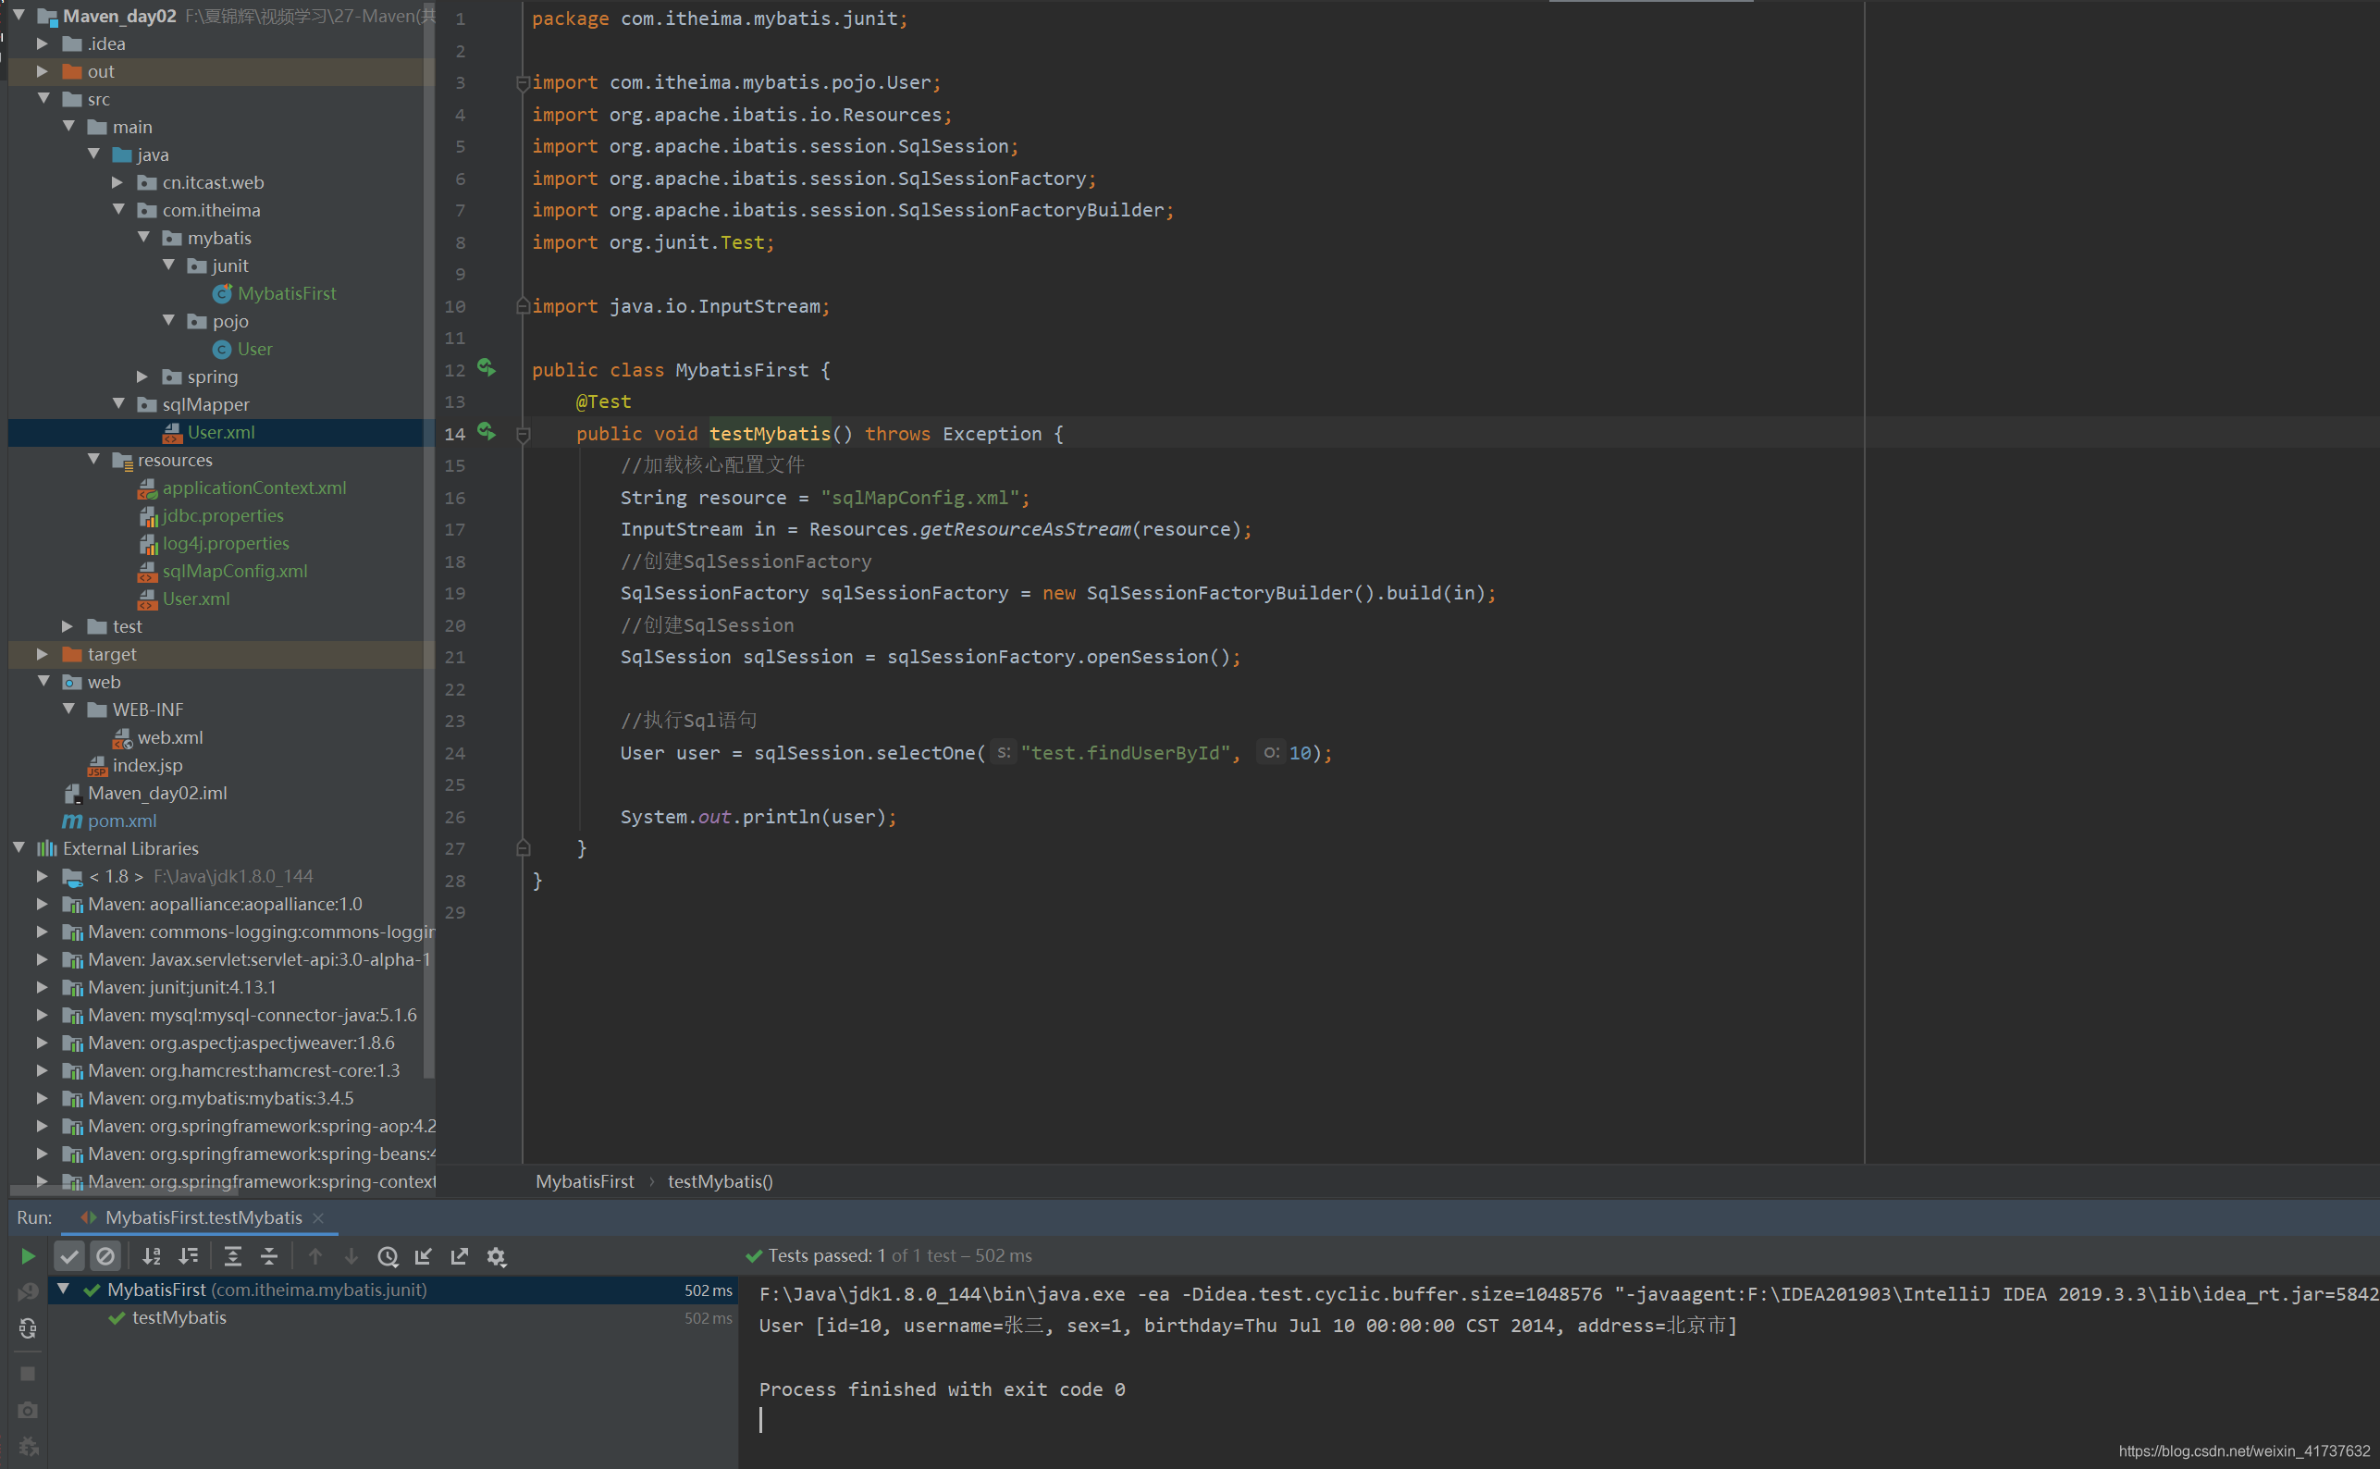2380x1469 pixels.
Task: Expand the cn.itcast.web package
Action: tap(117, 181)
